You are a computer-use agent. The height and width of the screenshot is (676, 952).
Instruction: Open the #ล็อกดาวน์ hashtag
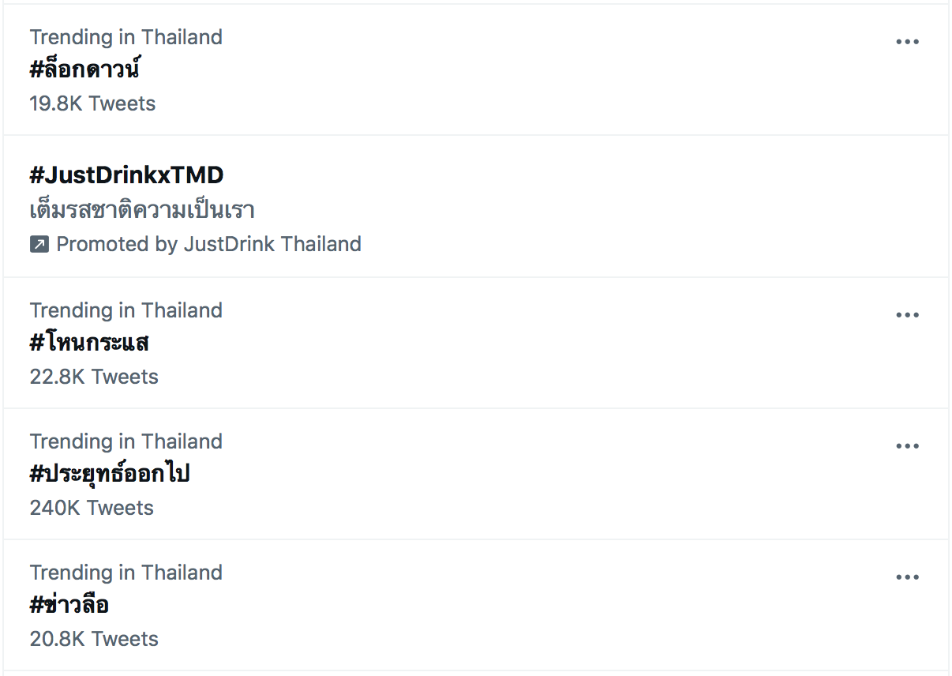[84, 70]
